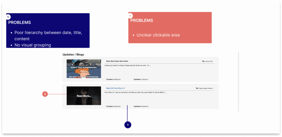
Task: Select the red Problems card heading
Action: (x=142, y=21)
